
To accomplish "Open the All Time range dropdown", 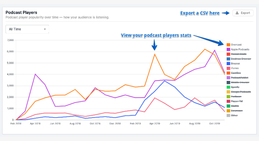I will [27, 29].
